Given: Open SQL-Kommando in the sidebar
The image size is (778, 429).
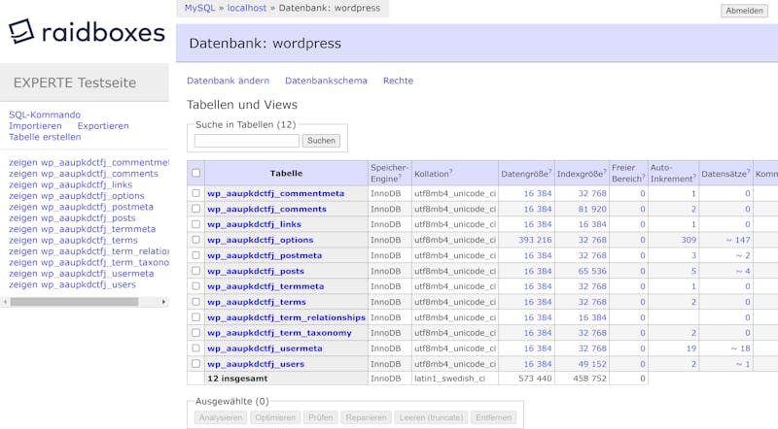Looking at the screenshot, I should click(x=45, y=115).
